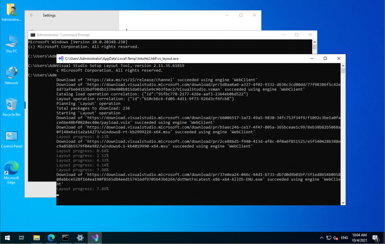Click scroll-down arrow in vs_layout console

coord(343,203)
